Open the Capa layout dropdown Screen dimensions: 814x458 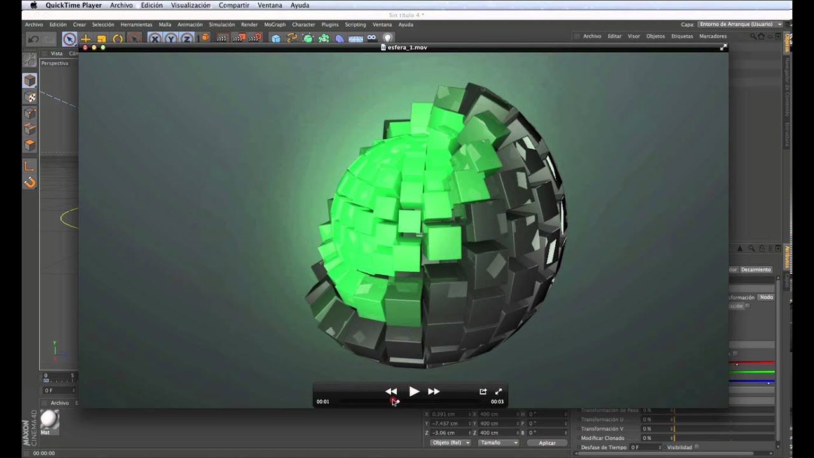click(740, 24)
